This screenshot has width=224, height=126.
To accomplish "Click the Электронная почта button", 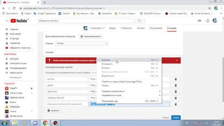I will 90,36.
